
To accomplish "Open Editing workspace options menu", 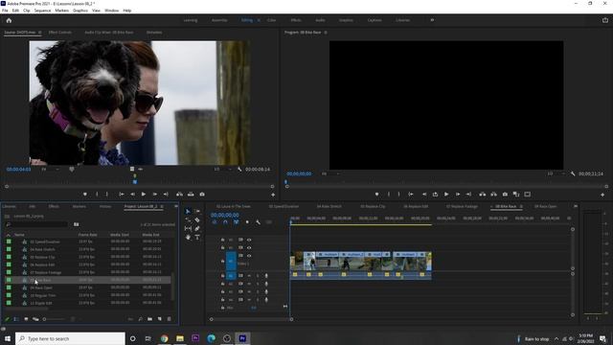I will pos(259,20).
